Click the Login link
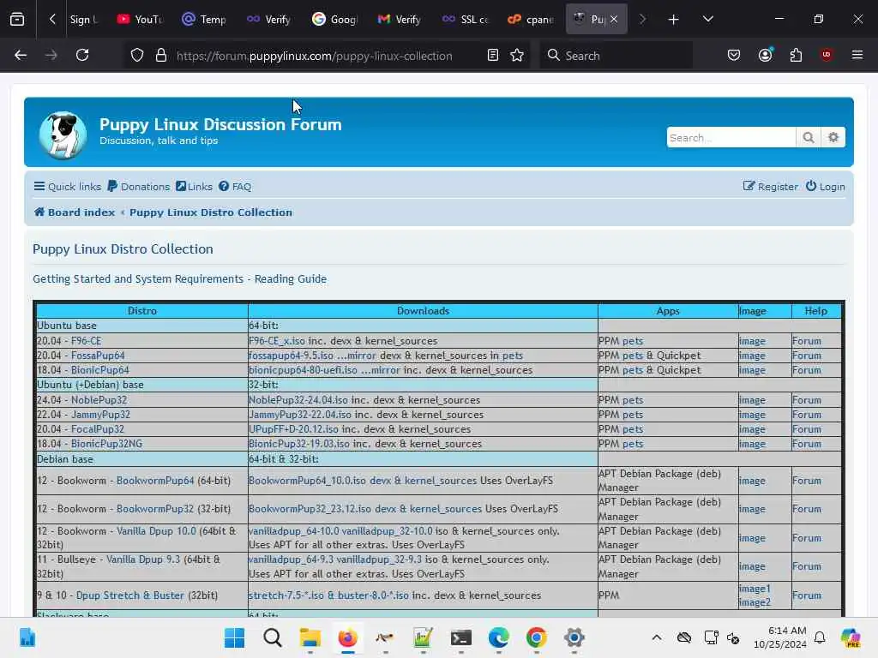This screenshot has height=658, width=878. point(826,186)
